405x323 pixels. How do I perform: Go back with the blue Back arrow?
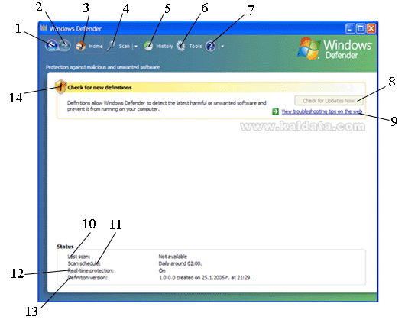pyautogui.click(x=52, y=46)
